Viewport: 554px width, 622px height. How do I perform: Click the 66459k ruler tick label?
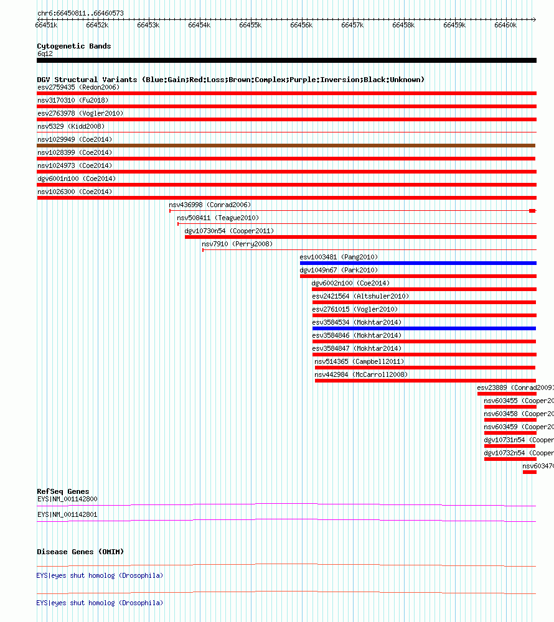coord(455,26)
